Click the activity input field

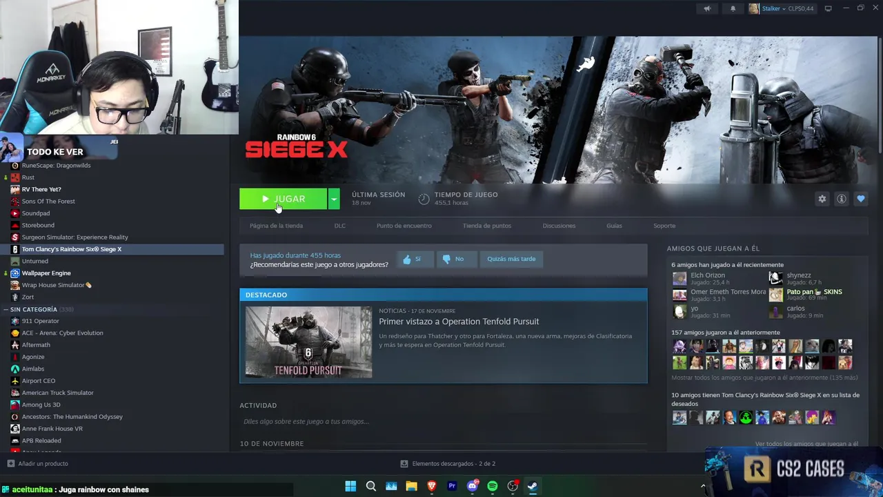pos(444,421)
